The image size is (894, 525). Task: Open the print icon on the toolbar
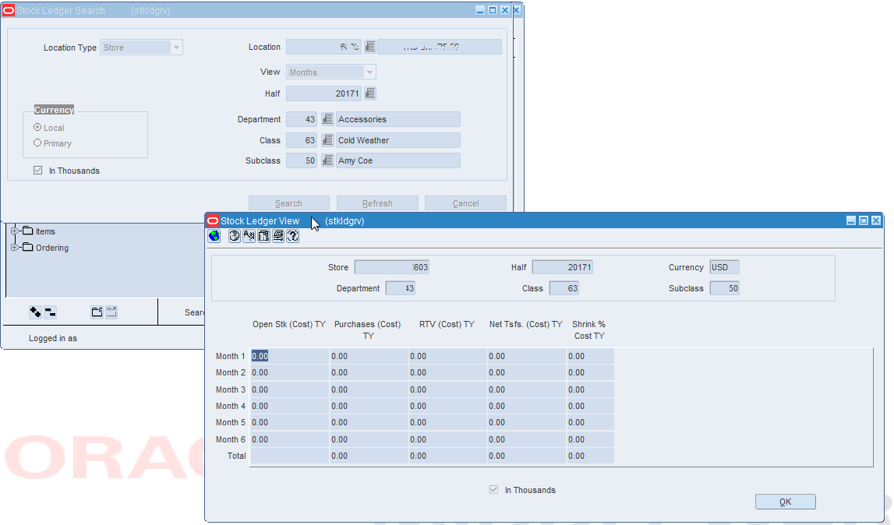click(x=277, y=236)
